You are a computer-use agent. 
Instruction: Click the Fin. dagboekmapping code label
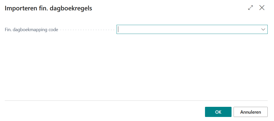click(x=32, y=30)
